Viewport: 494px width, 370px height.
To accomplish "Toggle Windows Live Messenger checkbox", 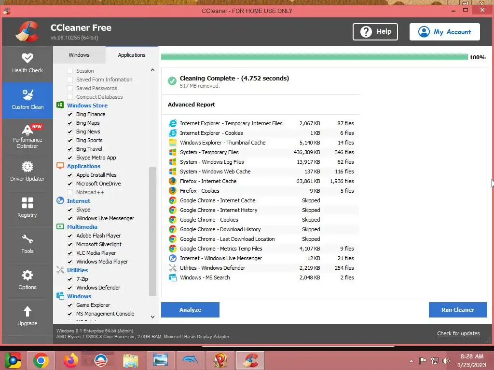I will tap(70, 218).
